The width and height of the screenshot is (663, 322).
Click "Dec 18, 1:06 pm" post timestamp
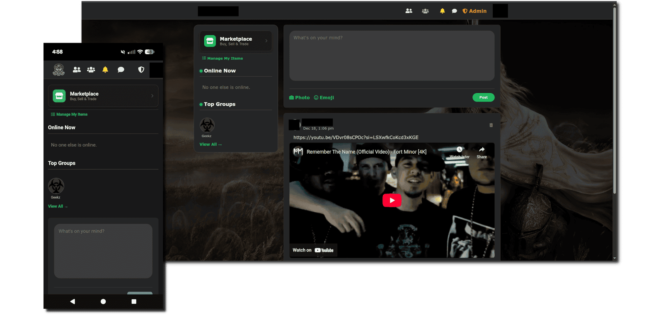click(x=318, y=128)
